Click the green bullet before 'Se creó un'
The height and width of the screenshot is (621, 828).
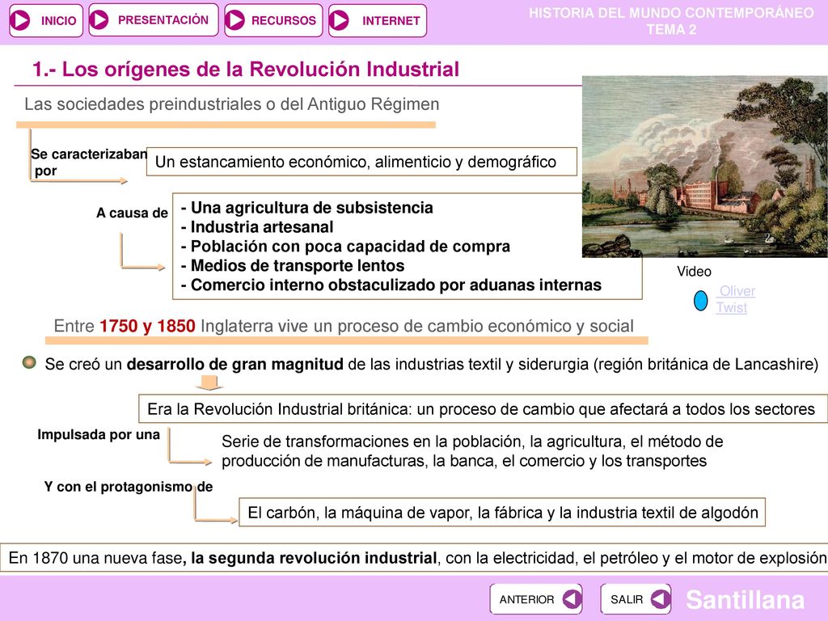pyautogui.click(x=29, y=363)
